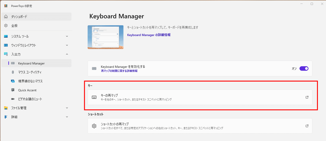Click the Keyboard Manager preview thumbnail
This screenshot has width=326, height=141.
click(x=106, y=37)
